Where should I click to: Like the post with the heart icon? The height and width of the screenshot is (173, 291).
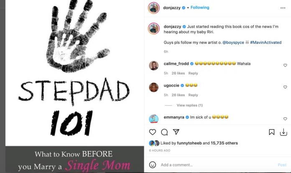[152, 132]
